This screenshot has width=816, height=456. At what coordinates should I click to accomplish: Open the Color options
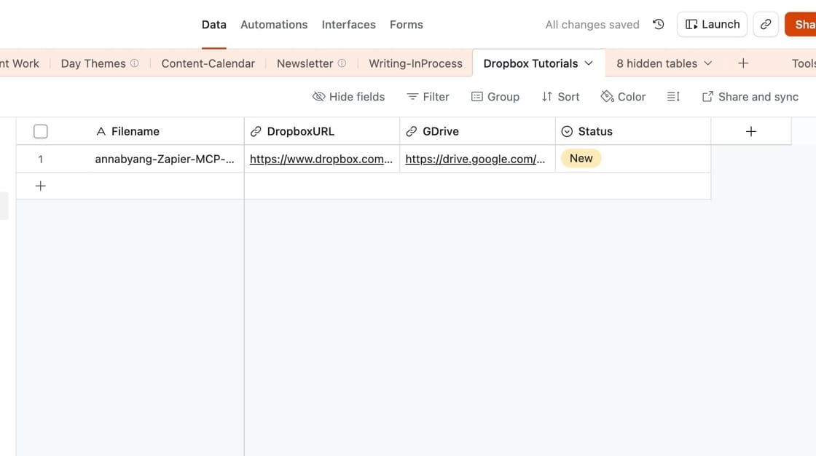click(623, 97)
